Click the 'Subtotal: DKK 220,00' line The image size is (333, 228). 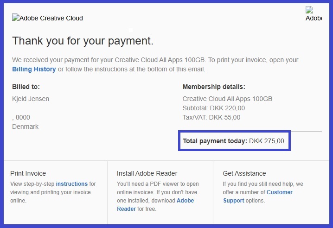[x=214, y=108]
